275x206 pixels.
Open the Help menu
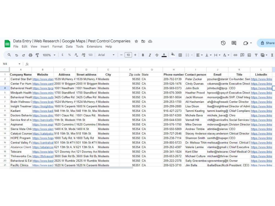(x=109, y=46)
